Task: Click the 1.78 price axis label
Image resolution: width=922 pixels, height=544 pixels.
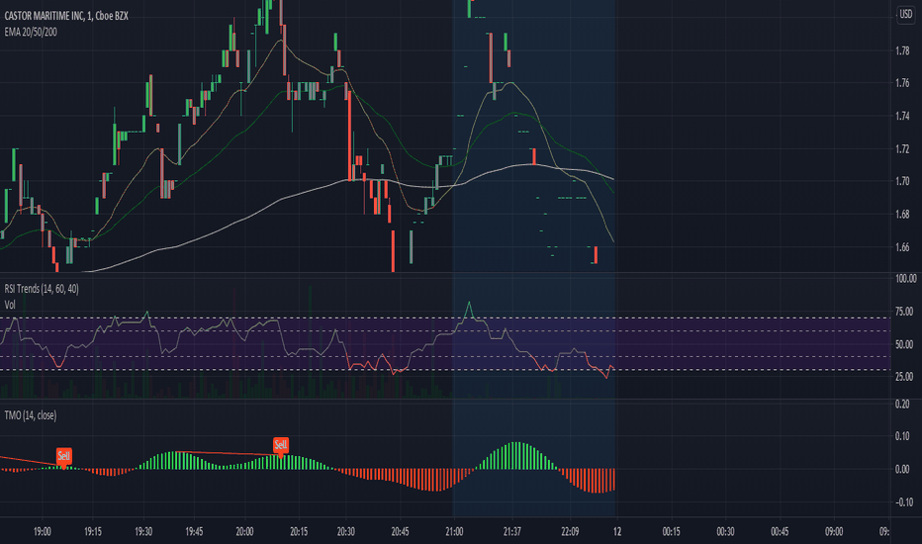Action: 902,51
